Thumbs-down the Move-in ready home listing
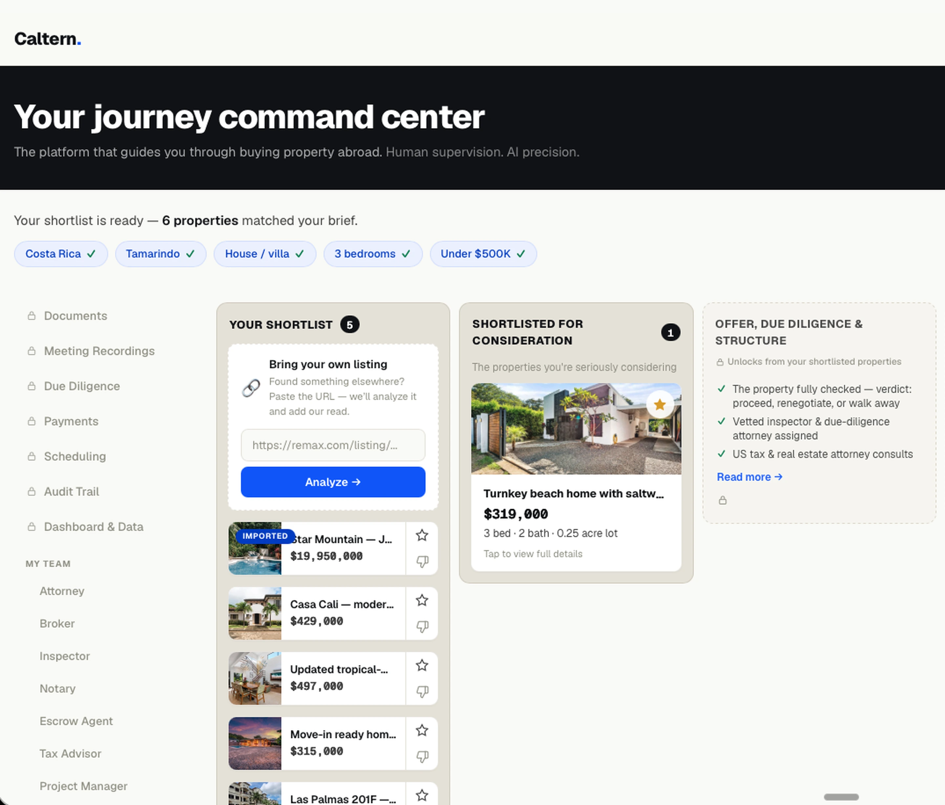Image resolution: width=945 pixels, height=805 pixels. (422, 757)
